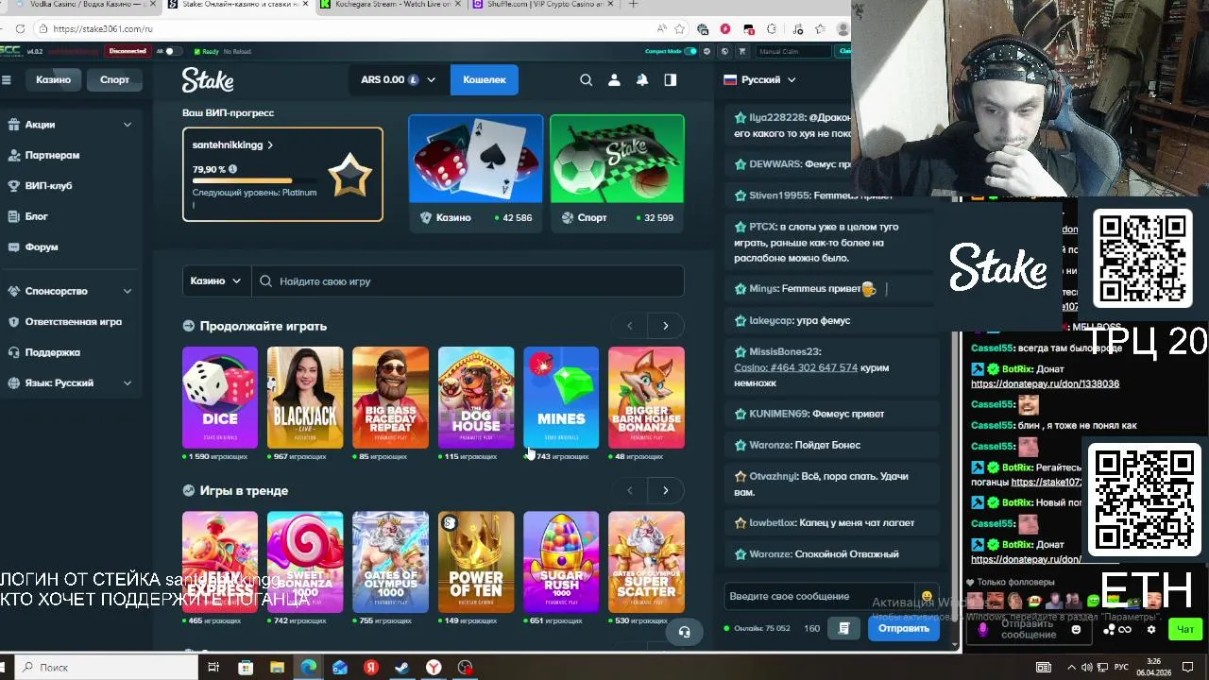Open chat rules document icon
The height and width of the screenshot is (680, 1209).
click(x=844, y=628)
